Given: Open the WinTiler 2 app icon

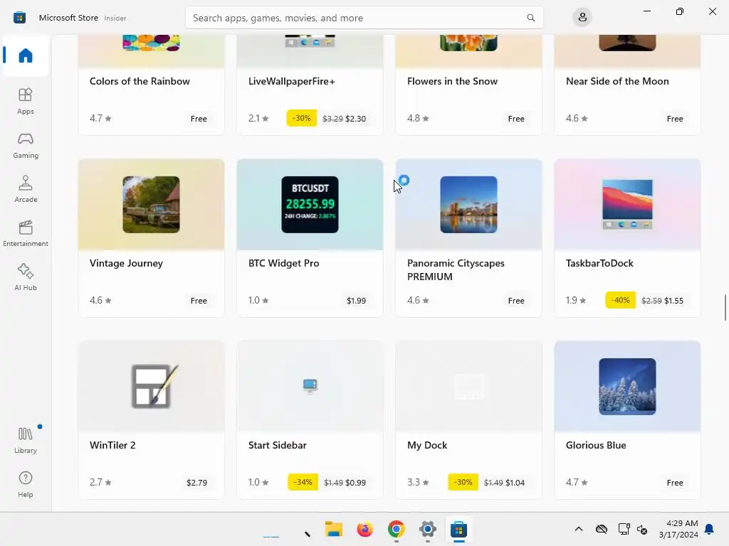Looking at the screenshot, I should 154,386.
